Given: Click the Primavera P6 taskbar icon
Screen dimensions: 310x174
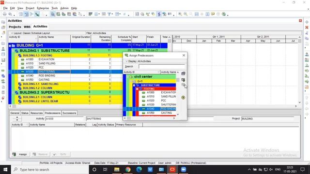Looking at the screenshot, I should coord(172,170).
